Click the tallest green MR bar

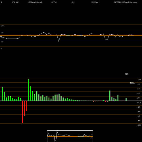pos(29,90)
